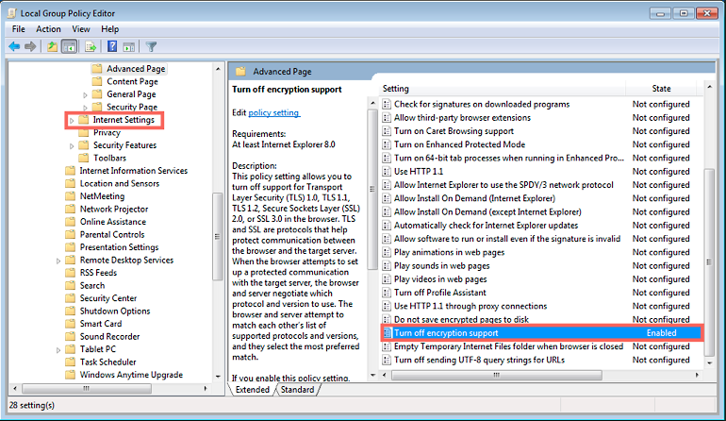The height and width of the screenshot is (421, 726).
Task: Click the Up One Level folder icon
Action: point(53,46)
